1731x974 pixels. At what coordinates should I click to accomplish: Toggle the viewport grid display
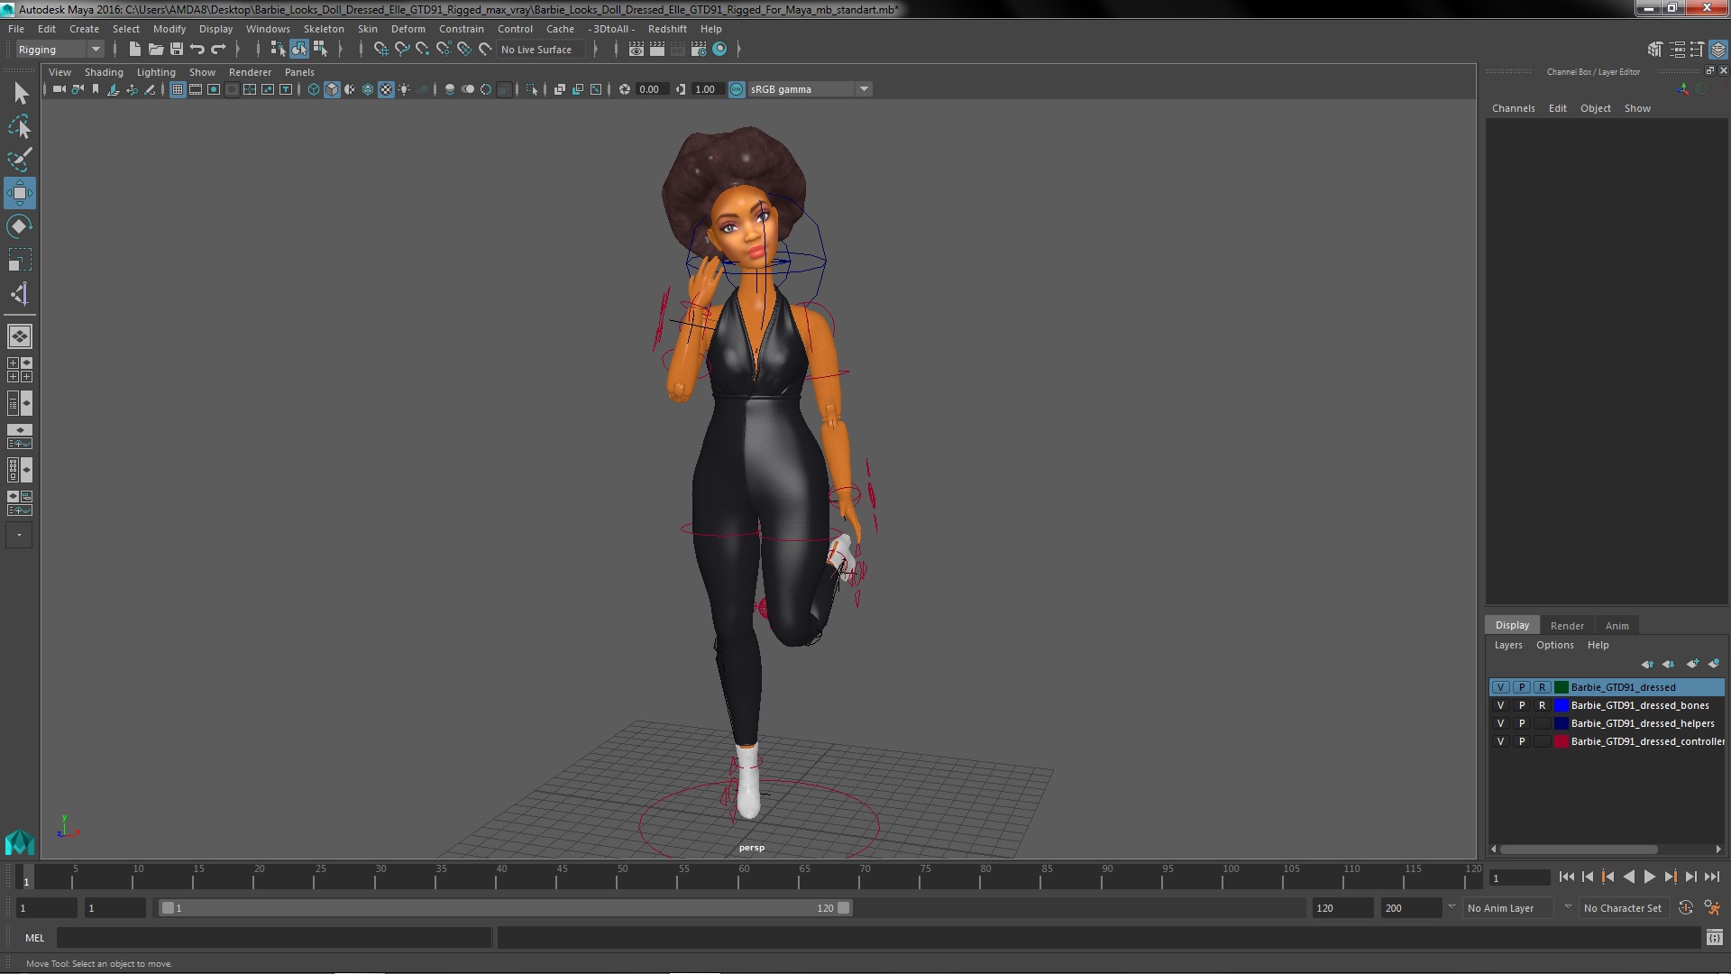tap(178, 89)
